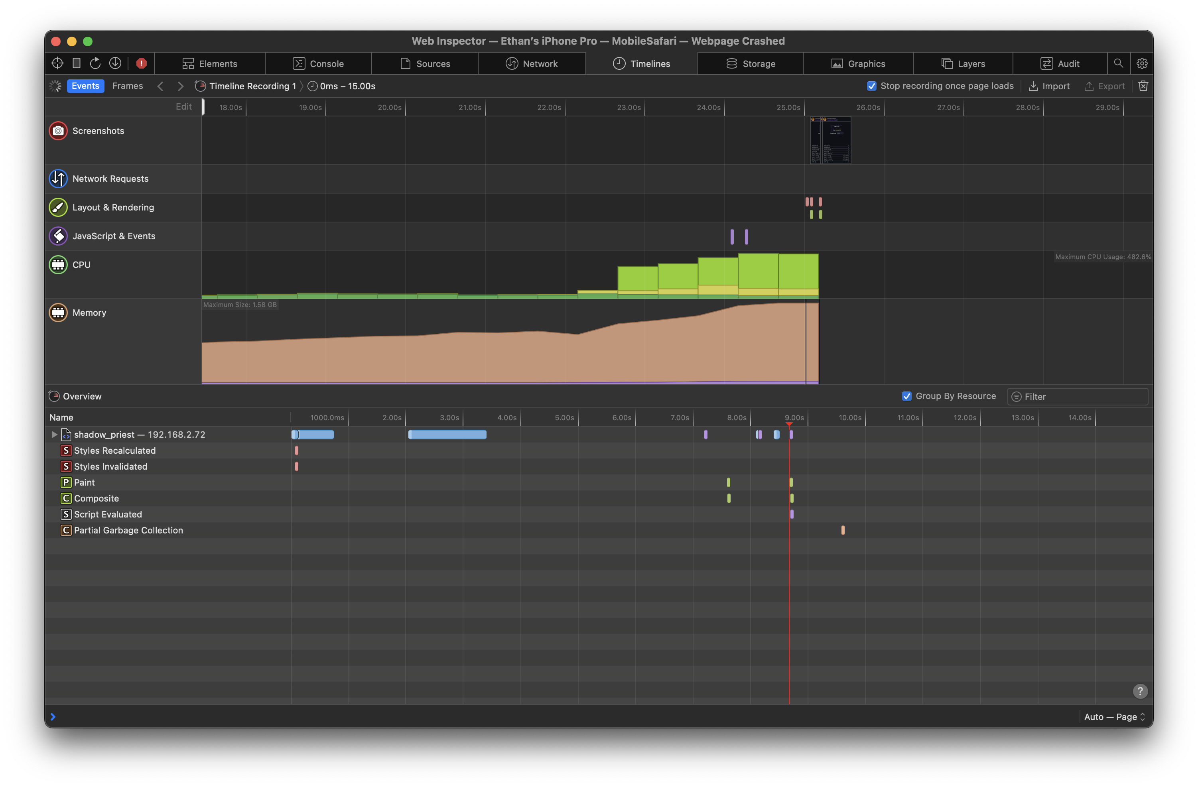
Task: Expand the shadow_priest resource row
Action: pos(54,434)
